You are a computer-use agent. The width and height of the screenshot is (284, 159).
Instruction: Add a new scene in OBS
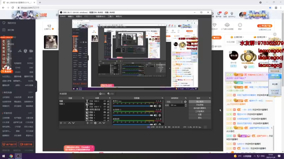(61, 123)
